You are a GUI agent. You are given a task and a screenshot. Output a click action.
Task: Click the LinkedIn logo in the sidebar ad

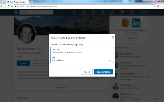[x=136, y=23]
